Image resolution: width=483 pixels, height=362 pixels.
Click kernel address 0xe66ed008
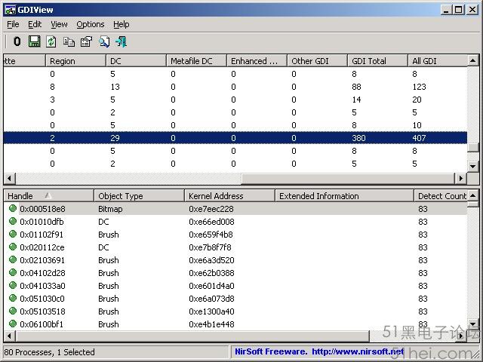coord(211,222)
